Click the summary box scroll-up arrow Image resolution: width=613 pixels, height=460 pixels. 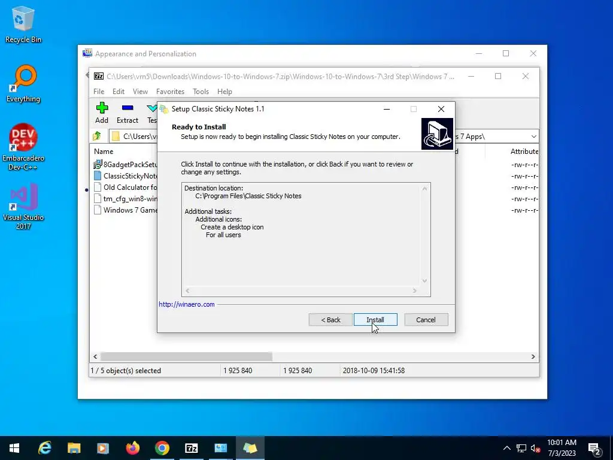coord(424,189)
